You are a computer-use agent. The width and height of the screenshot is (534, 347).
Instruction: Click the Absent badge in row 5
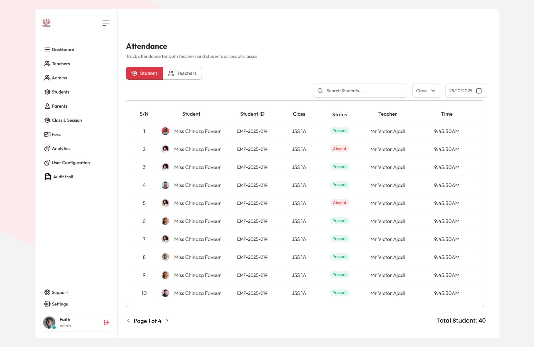339,203
